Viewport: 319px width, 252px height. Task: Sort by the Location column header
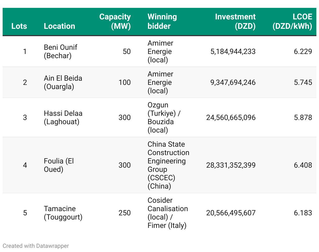59,26
